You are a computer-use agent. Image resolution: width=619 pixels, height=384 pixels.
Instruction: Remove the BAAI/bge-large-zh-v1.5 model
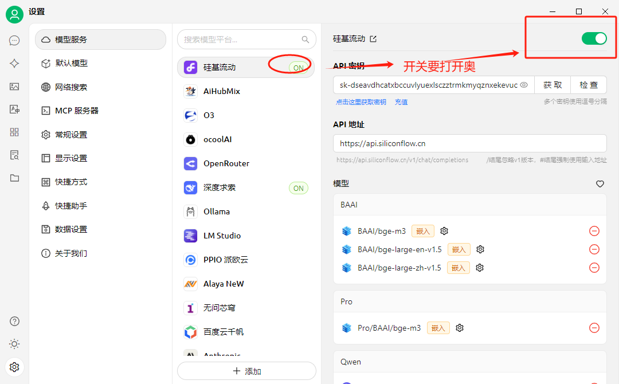coord(594,268)
